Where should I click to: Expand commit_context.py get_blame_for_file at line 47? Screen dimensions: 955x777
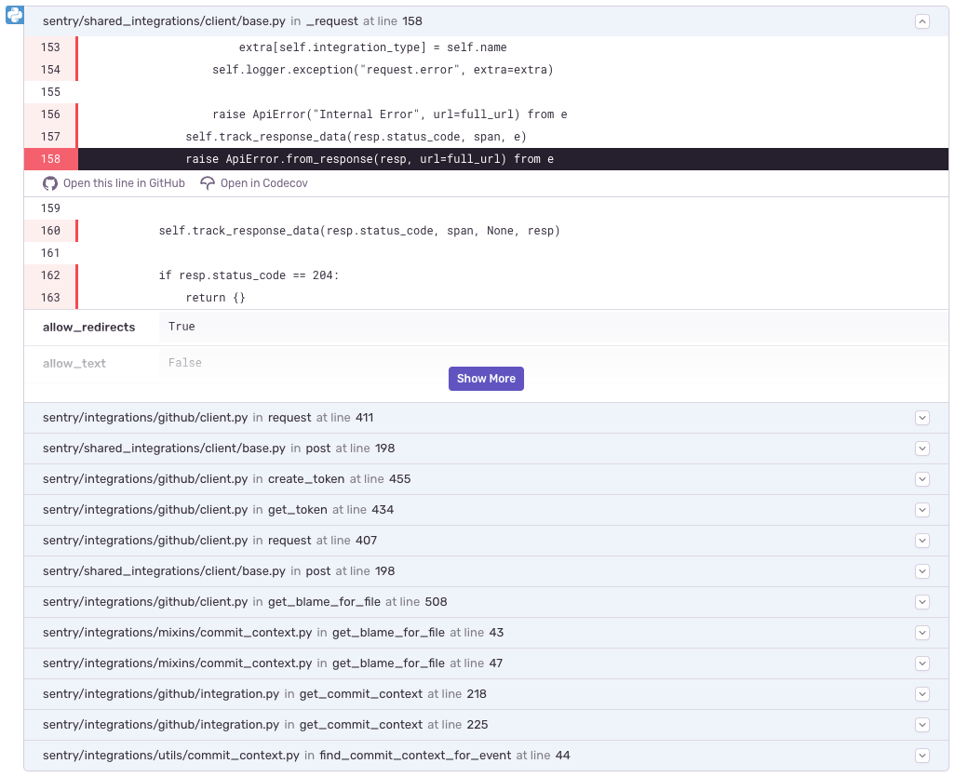(922, 663)
